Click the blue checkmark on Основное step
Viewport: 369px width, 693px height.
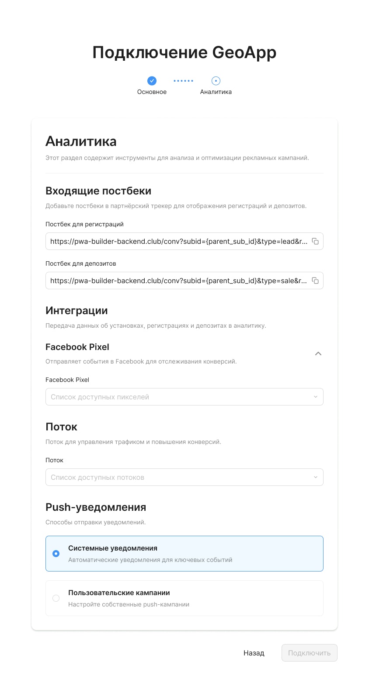pos(152,81)
